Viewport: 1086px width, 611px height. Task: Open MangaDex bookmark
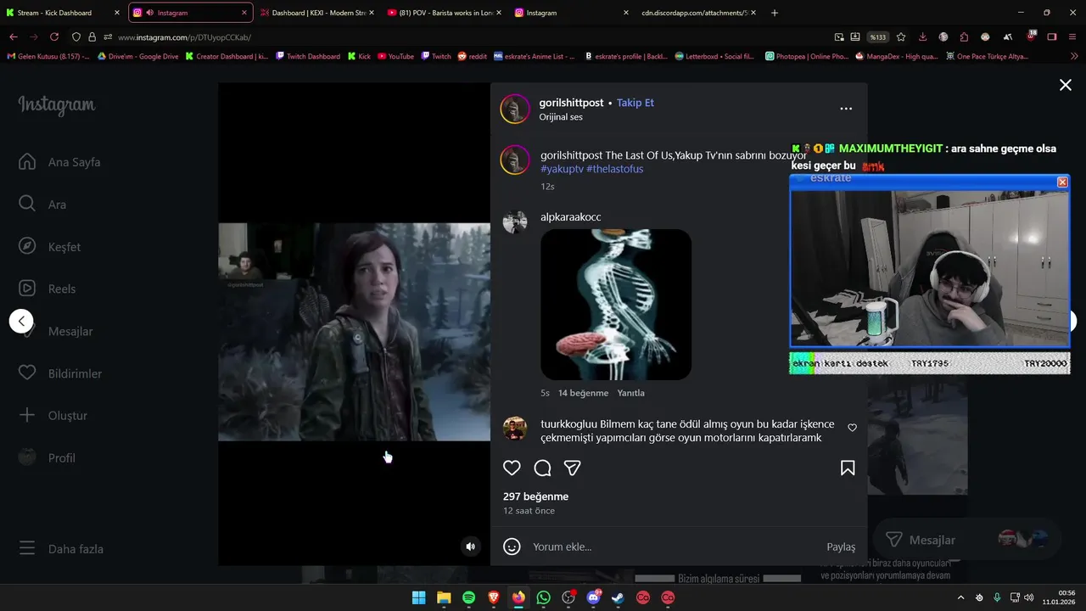tap(897, 56)
